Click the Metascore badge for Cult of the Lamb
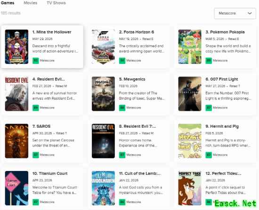 [122, 202]
